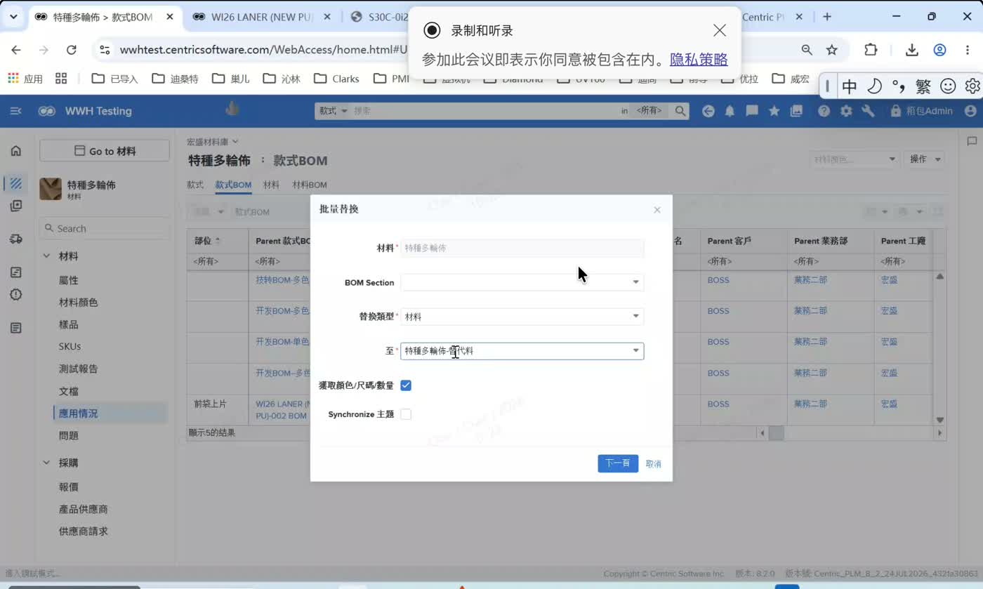Close the 批量替換 dialog
Screen dimensions: 983x589
tap(657, 210)
